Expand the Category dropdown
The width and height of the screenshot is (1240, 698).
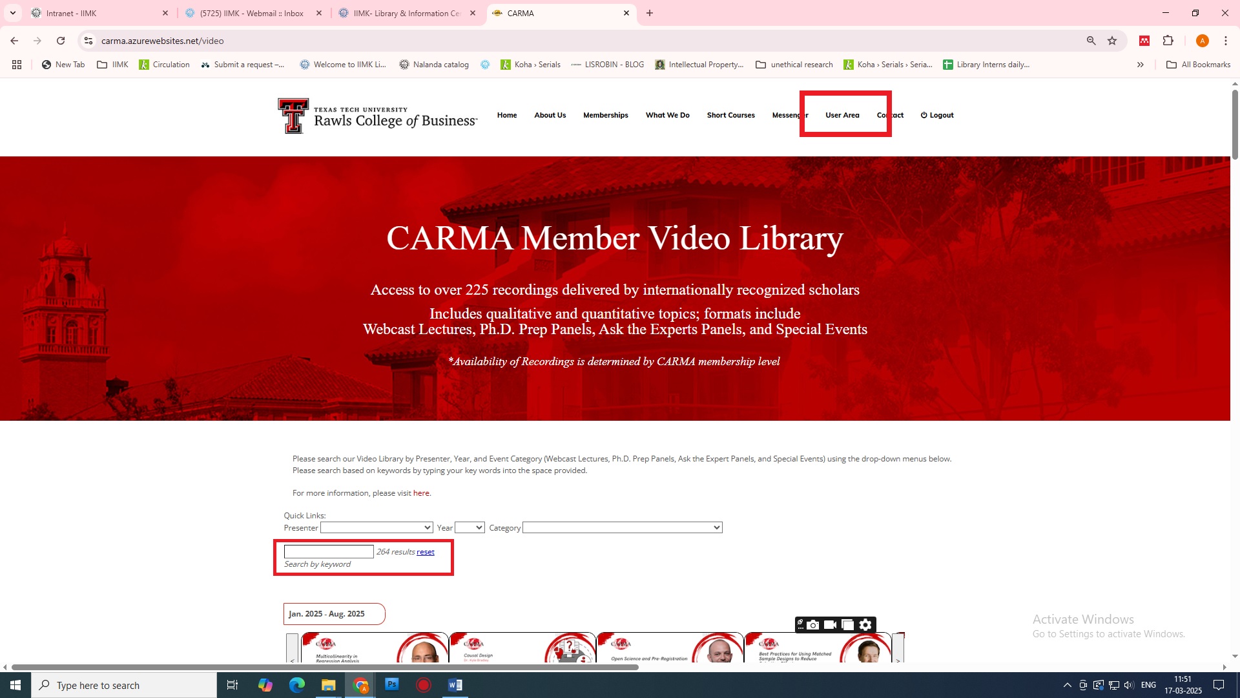pos(622,528)
